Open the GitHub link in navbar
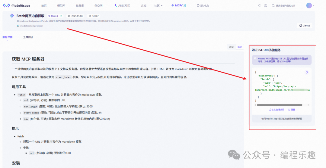Screen dimensions: 326x168 pos(203,6)
